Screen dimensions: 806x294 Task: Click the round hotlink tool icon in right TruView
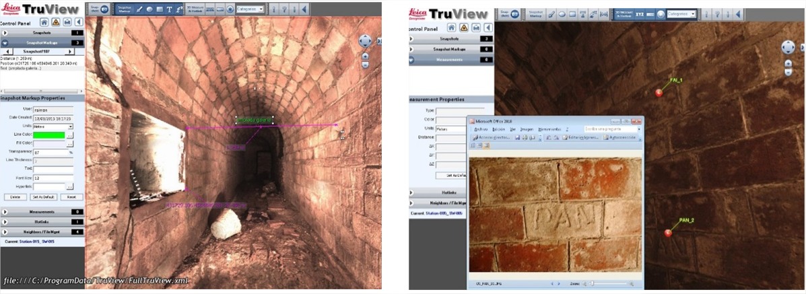click(x=661, y=14)
